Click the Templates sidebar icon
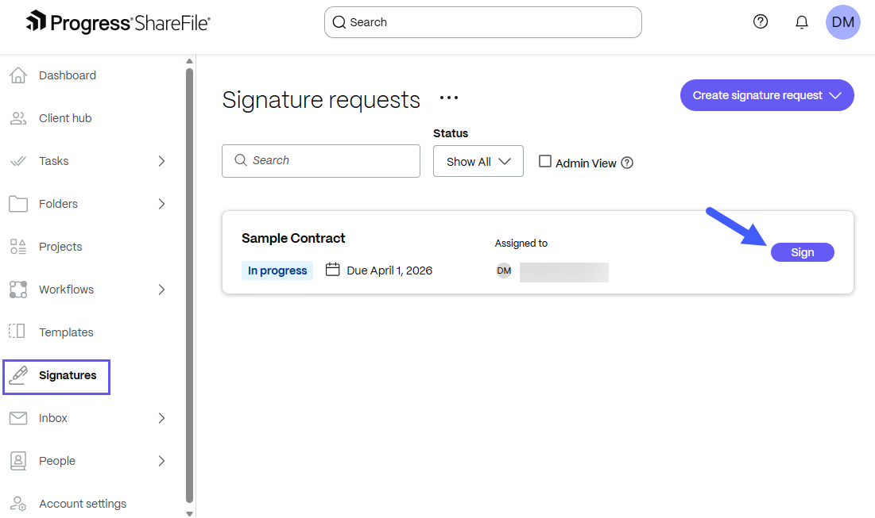 [18, 332]
